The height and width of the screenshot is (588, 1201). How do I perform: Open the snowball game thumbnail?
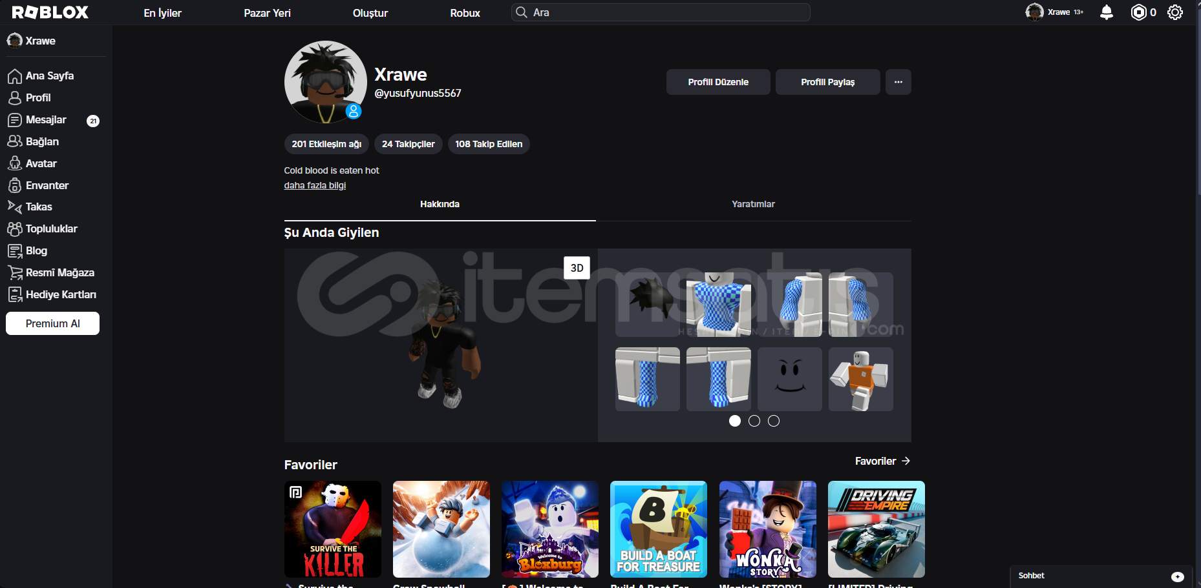(x=441, y=529)
